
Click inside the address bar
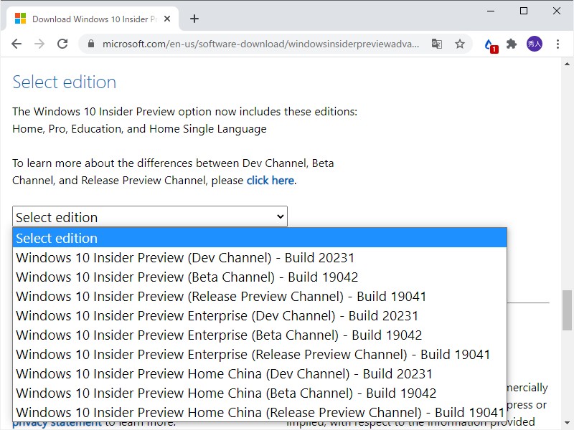pyautogui.click(x=251, y=44)
